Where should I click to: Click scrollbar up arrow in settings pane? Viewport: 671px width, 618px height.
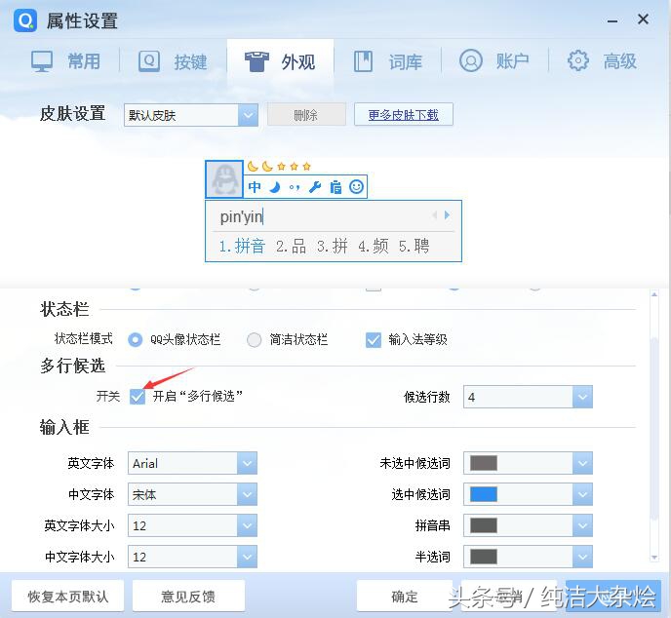(653, 294)
